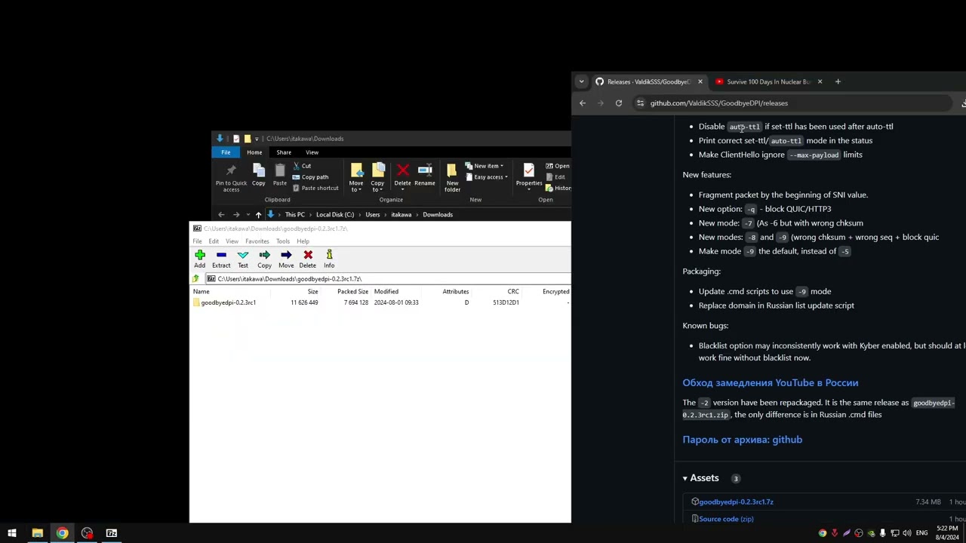
Task: Click the Source code (zip) link
Action: coord(726,519)
